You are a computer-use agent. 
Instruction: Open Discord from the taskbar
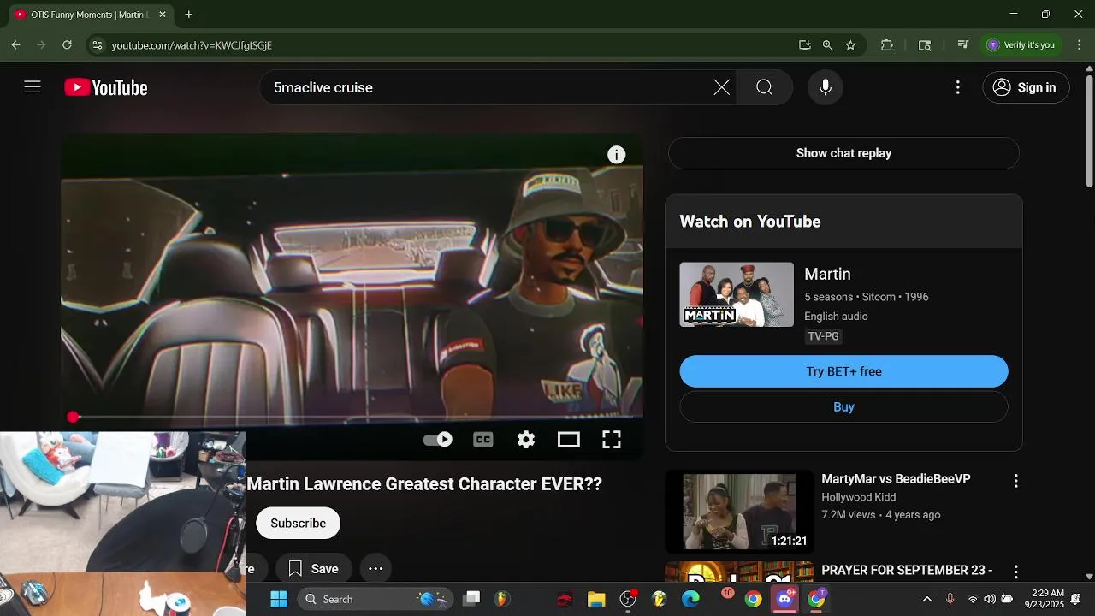[784, 599]
